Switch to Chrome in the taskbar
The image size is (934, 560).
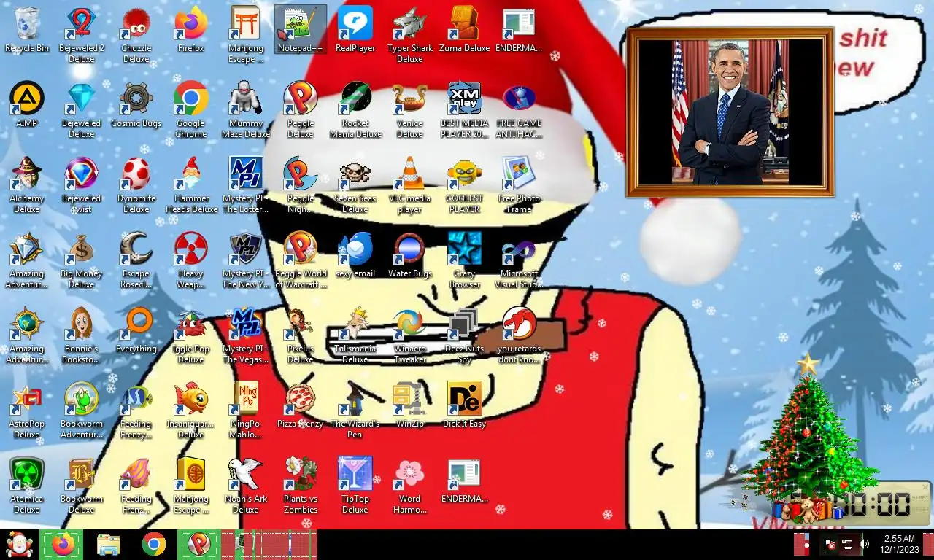pyautogui.click(x=154, y=545)
